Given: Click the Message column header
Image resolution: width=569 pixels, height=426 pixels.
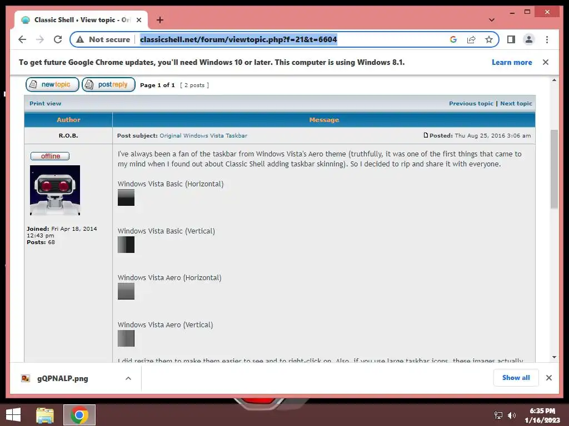Looking at the screenshot, I should click(324, 120).
